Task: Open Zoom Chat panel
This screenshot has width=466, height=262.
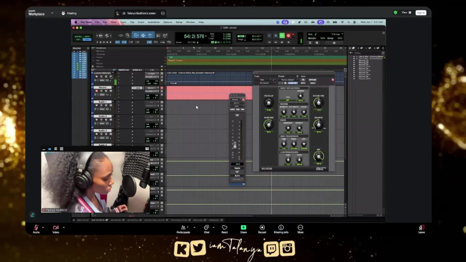Action: (x=206, y=229)
